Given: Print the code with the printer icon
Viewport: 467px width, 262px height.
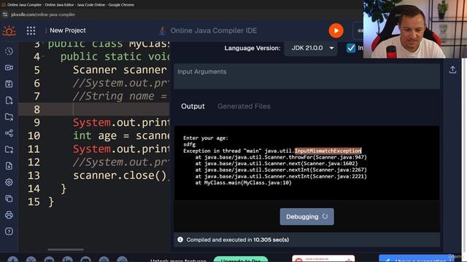Looking at the screenshot, I should click(x=9, y=215).
